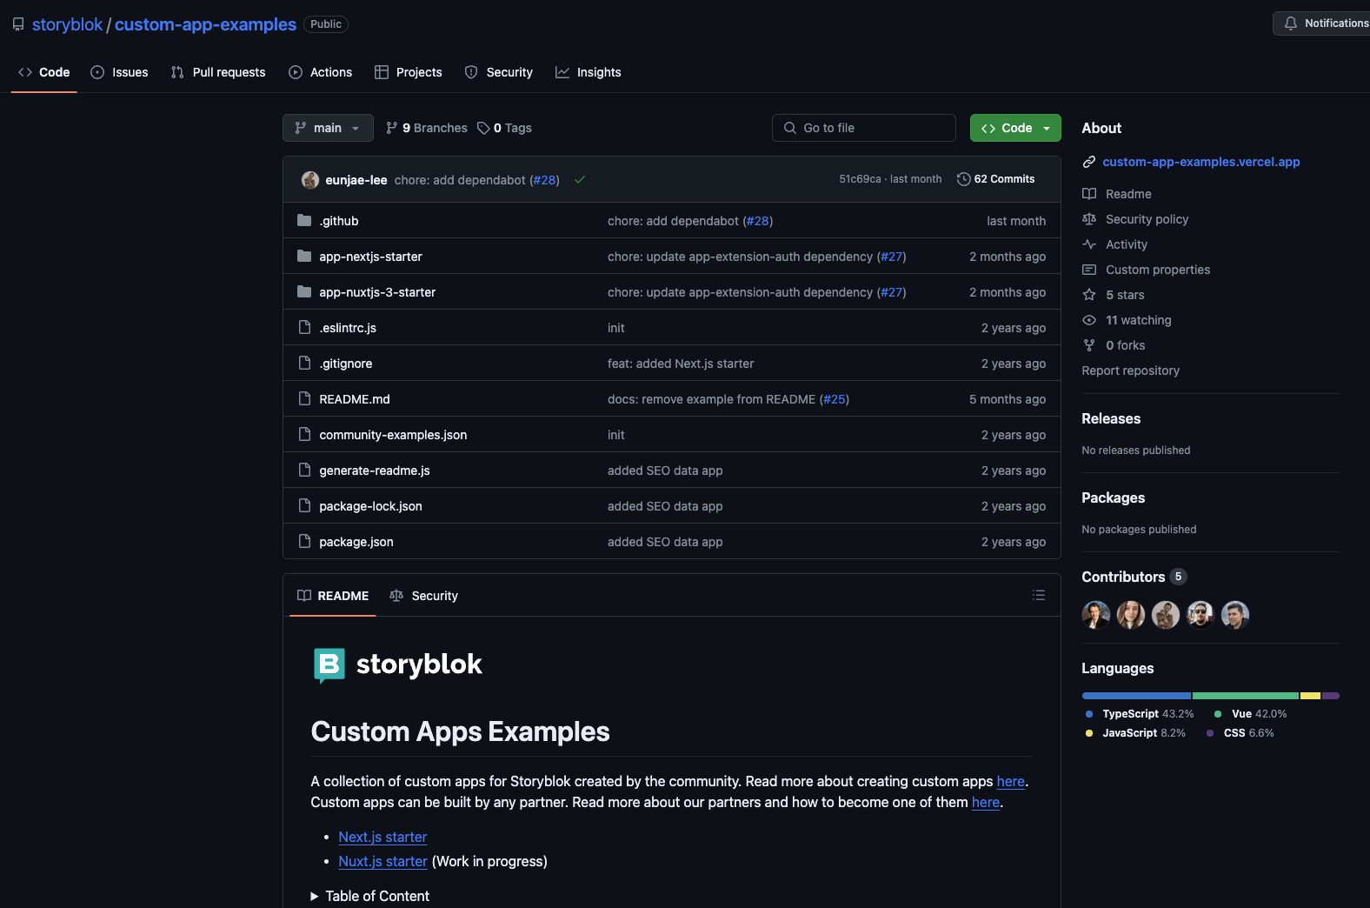Open the Releases heading link
The width and height of the screenshot is (1370, 908).
(x=1111, y=418)
